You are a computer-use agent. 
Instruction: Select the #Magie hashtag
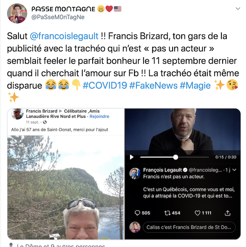pos(195,85)
